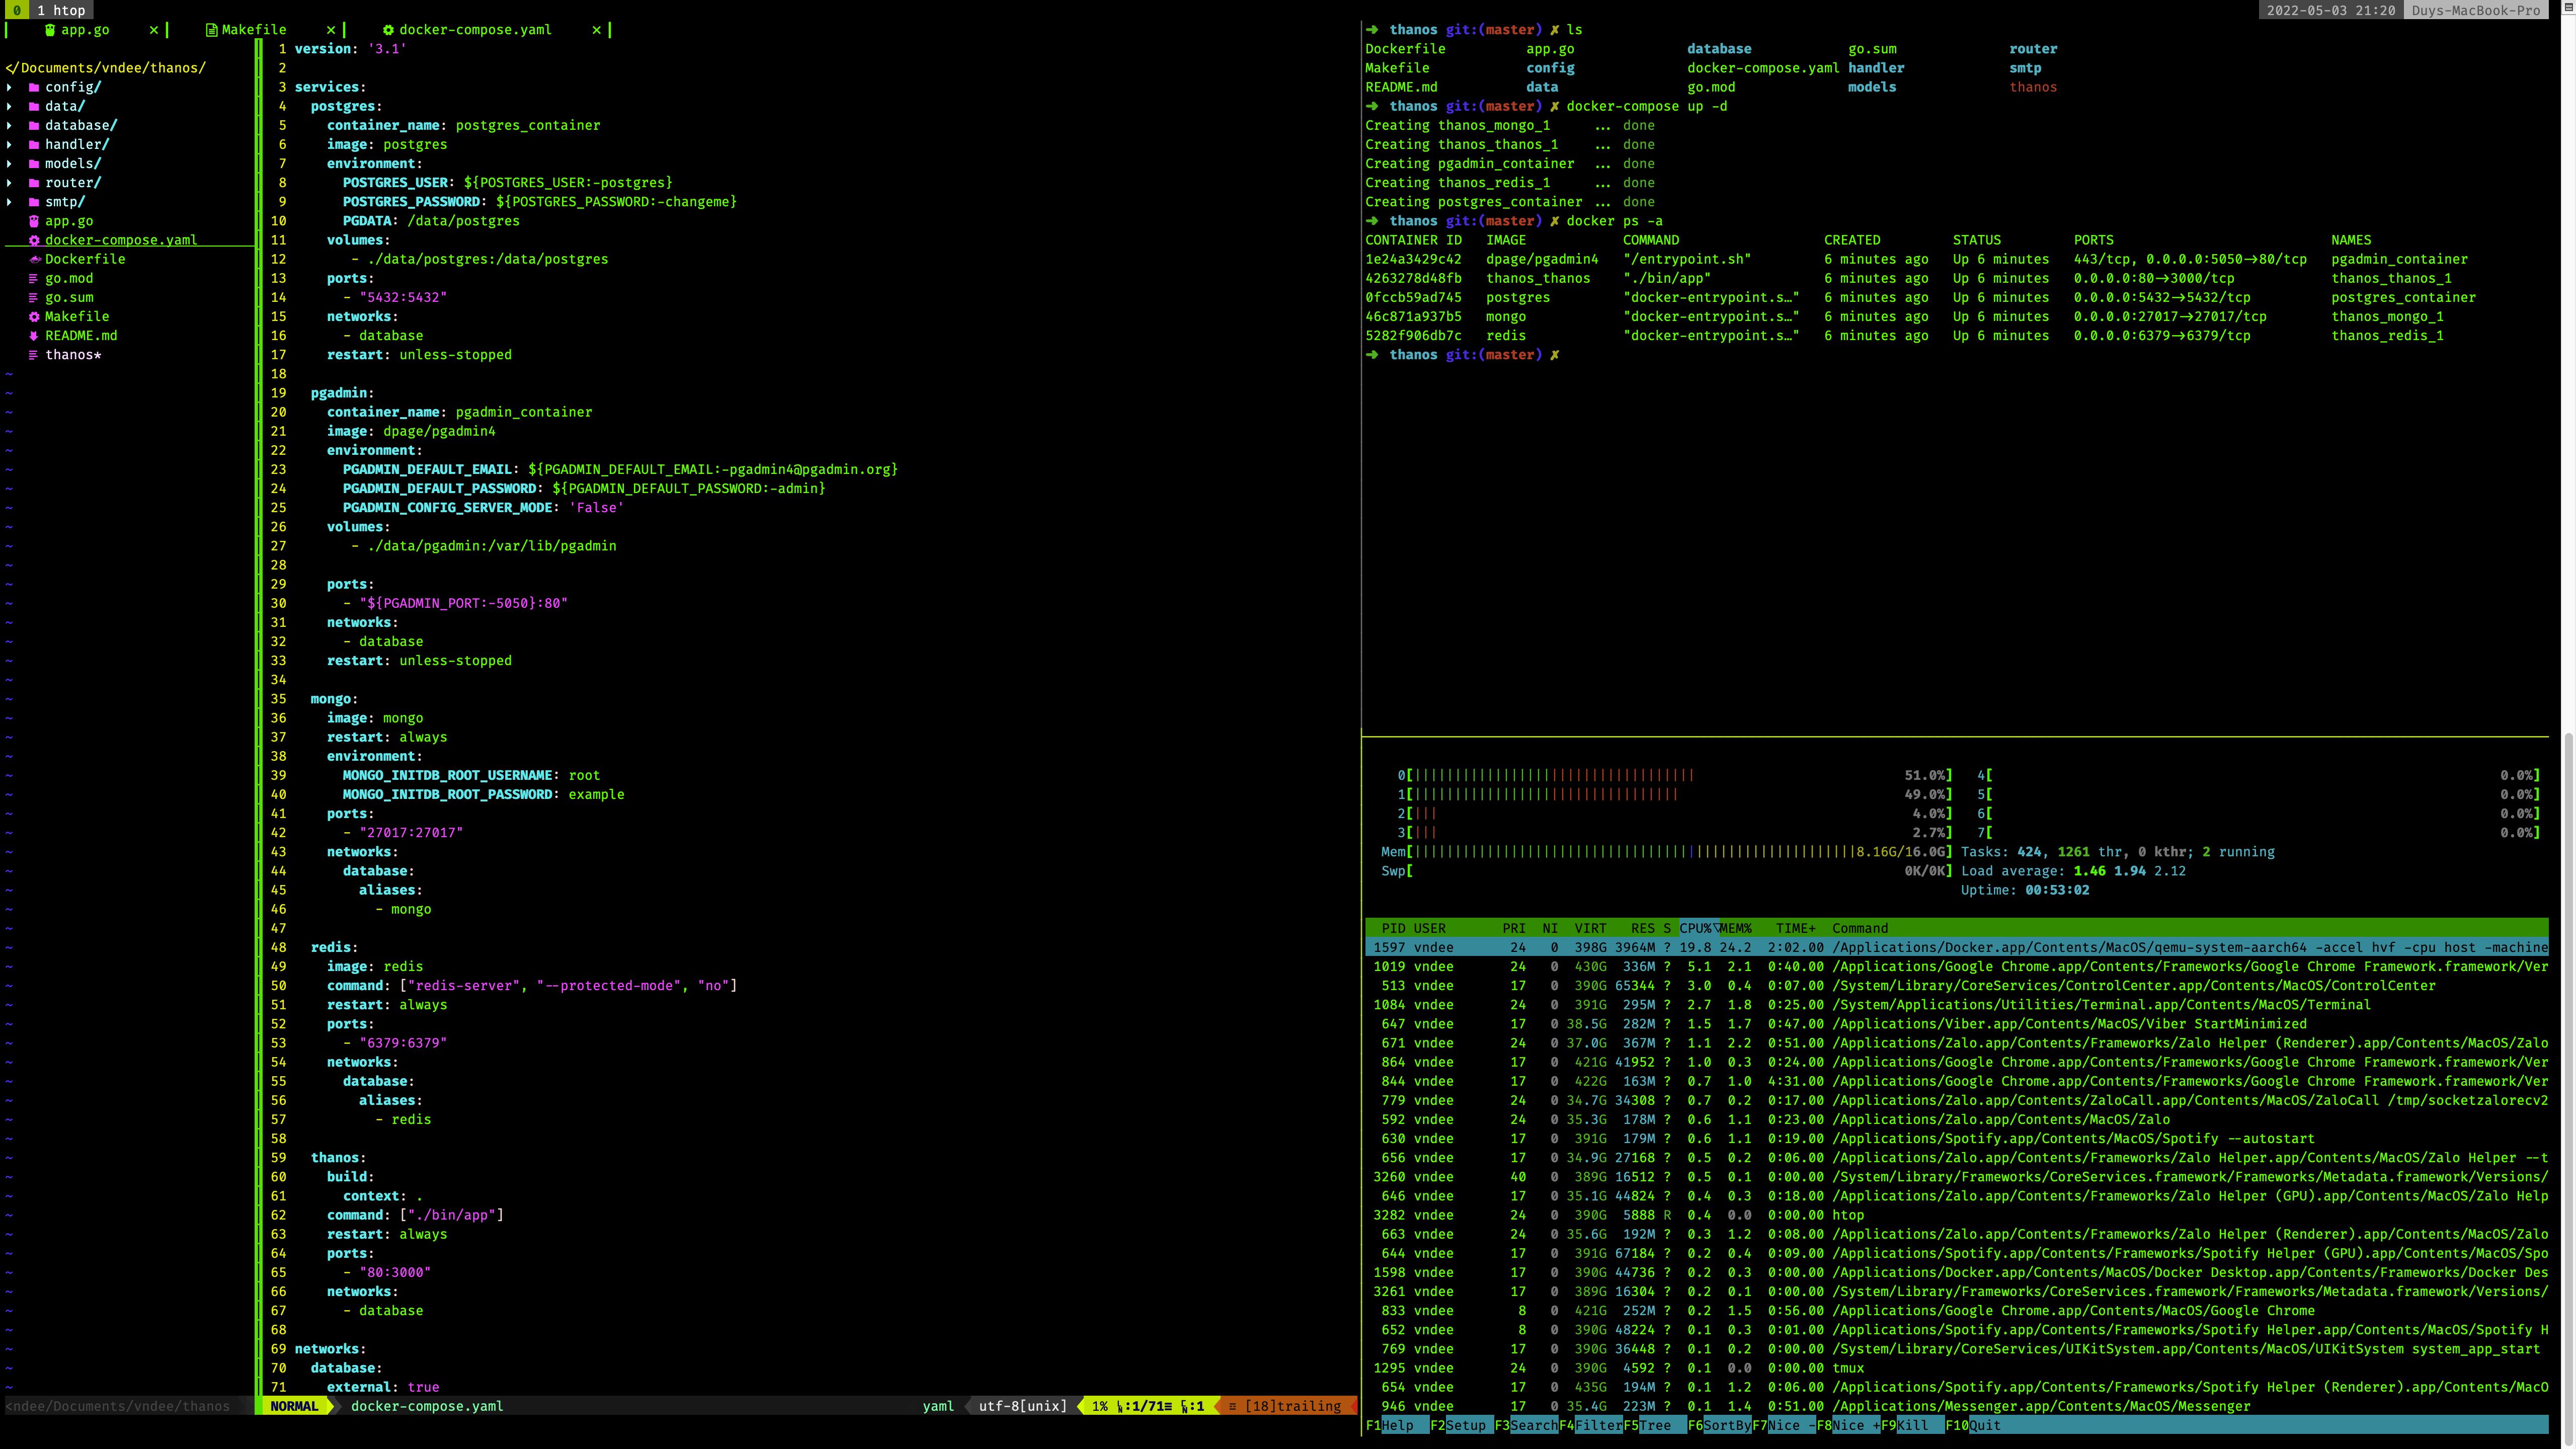Image resolution: width=2576 pixels, height=1449 pixels.
Task: Click the folder icon beside router/
Action: (34, 183)
